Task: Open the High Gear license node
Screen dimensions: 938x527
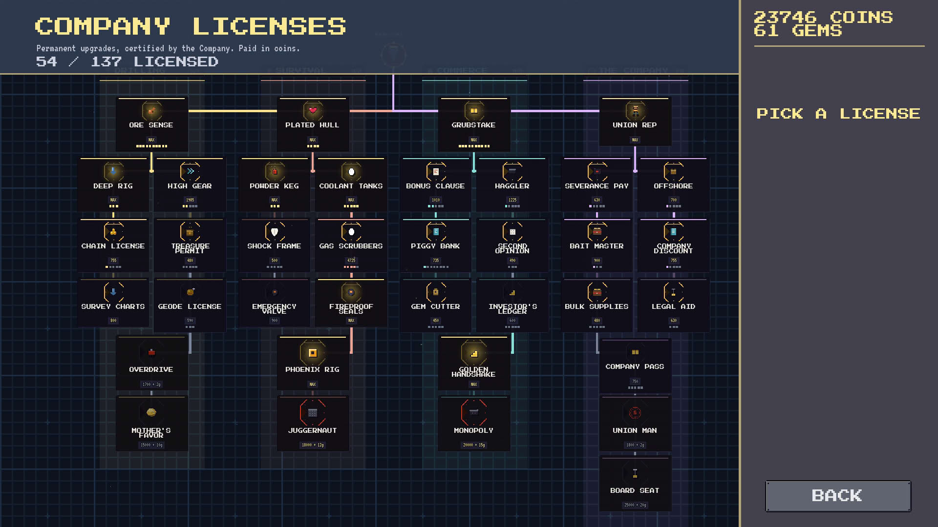Action: (x=190, y=184)
